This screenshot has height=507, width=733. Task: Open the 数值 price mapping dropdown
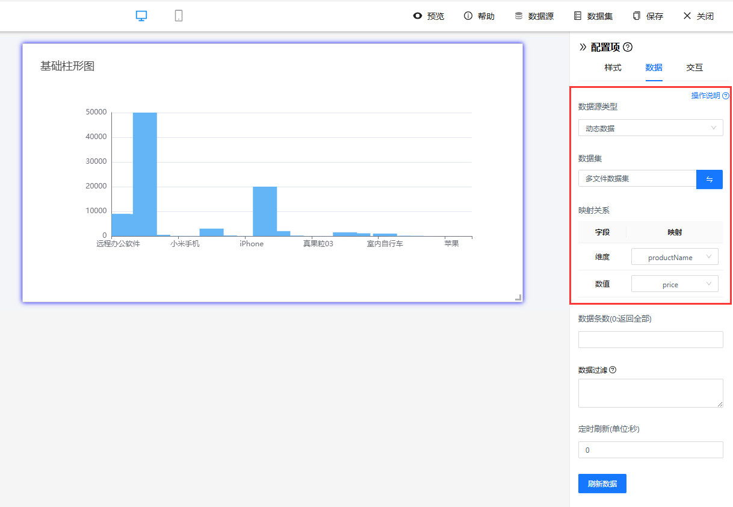[x=675, y=284]
